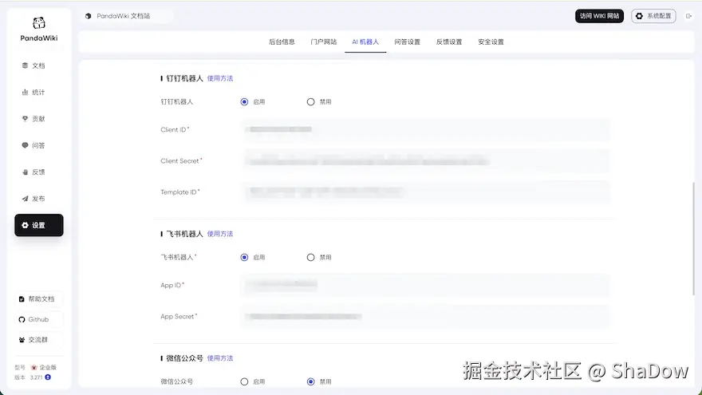Screen dimensions: 702x395
Task: Click the 企业版 edition label
Action: tap(48, 367)
